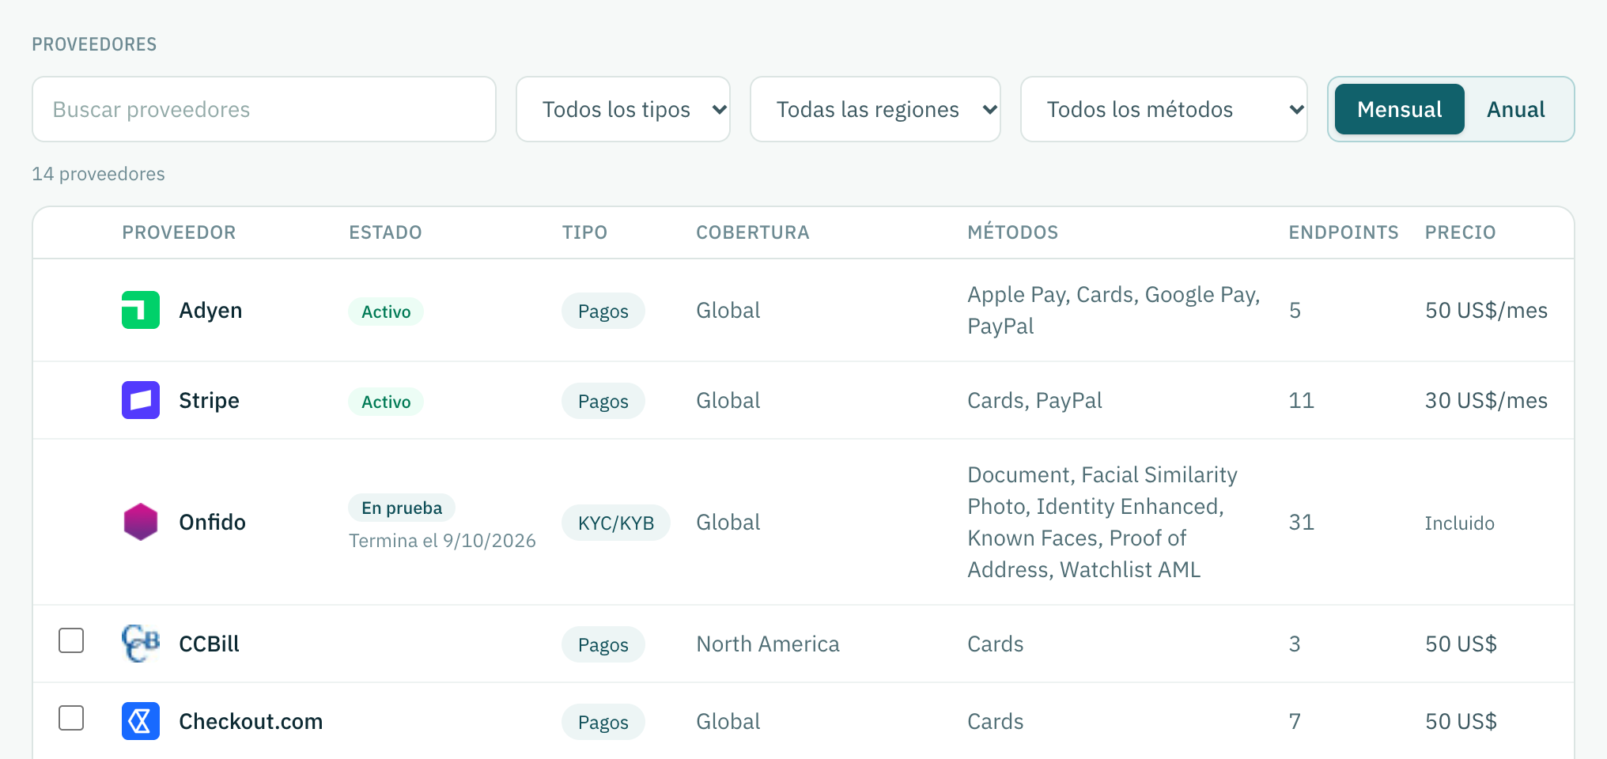Click the PROVEEDORES section heading

click(94, 44)
